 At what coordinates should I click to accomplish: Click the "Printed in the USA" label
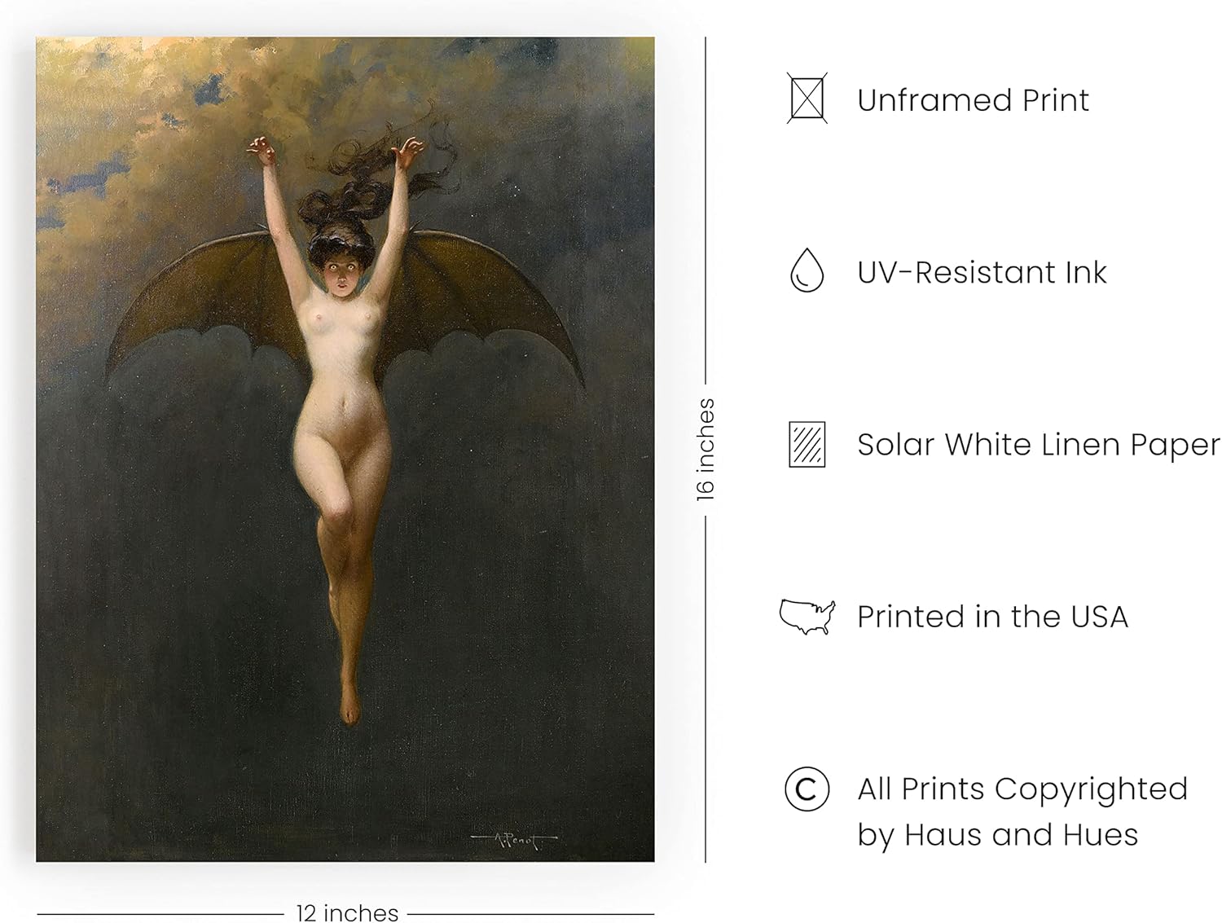992,617
